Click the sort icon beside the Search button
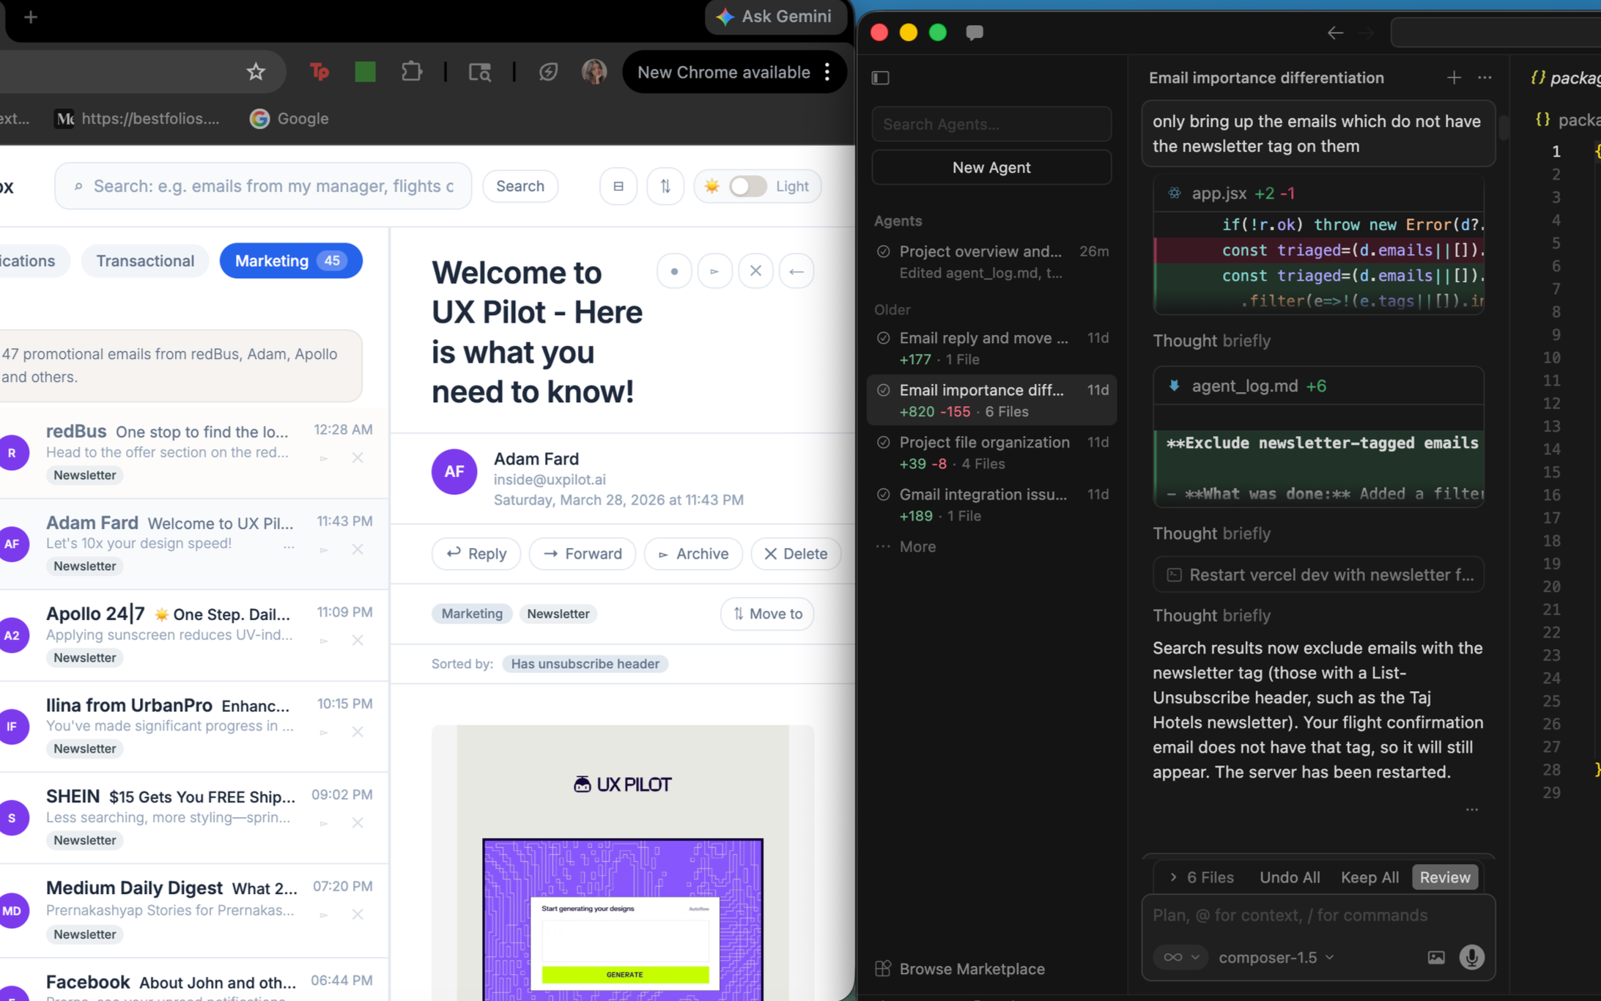 [x=665, y=186]
